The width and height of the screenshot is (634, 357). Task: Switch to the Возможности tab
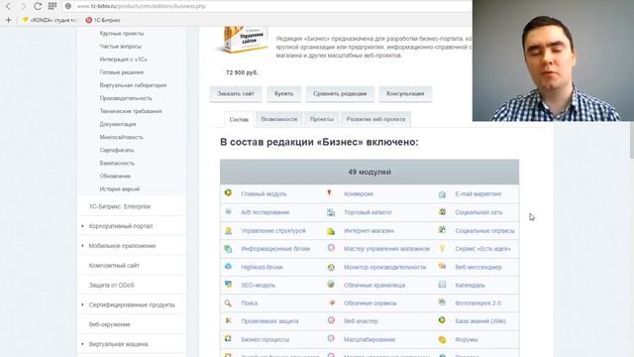click(x=279, y=119)
